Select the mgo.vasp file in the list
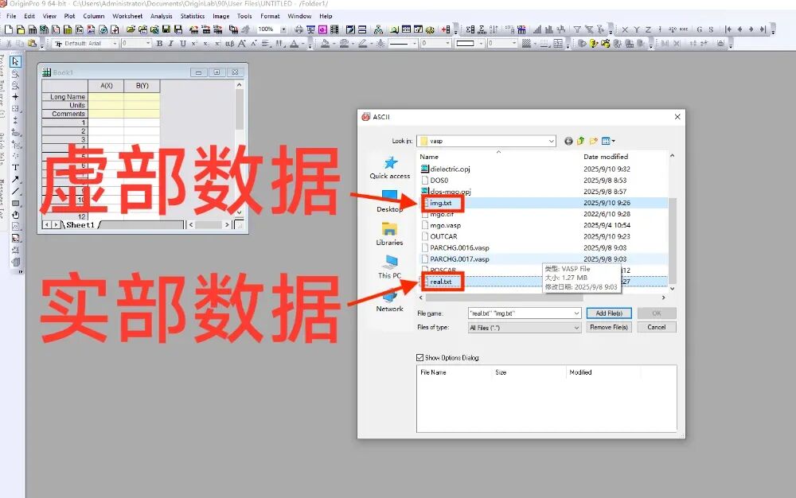This screenshot has width=796, height=498. pos(445,225)
